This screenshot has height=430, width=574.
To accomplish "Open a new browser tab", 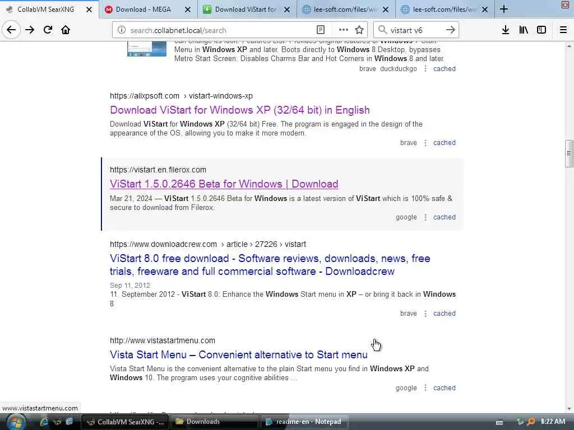I will [504, 10].
